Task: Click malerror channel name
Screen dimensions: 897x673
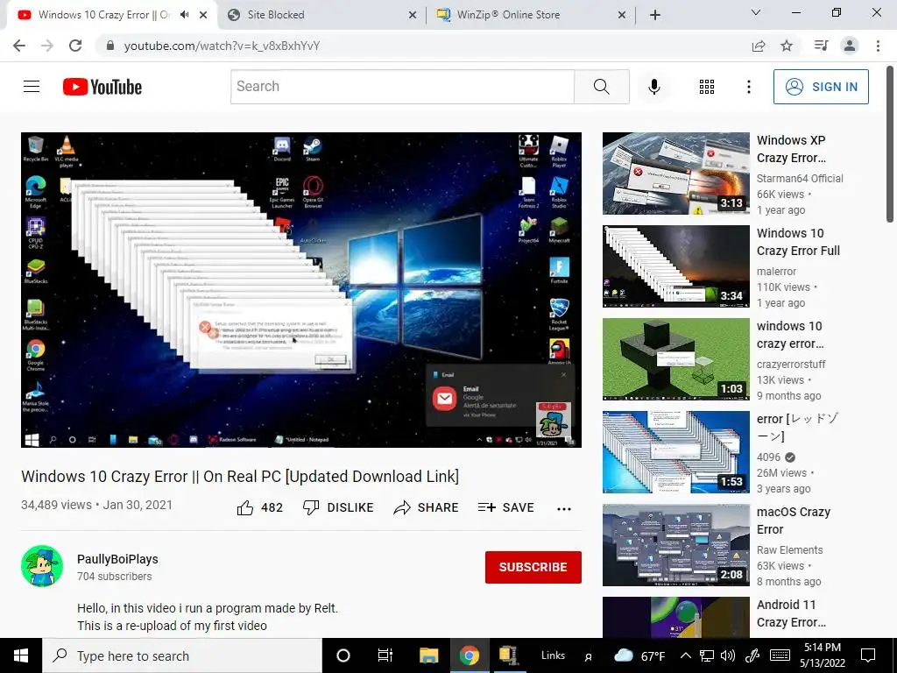Action: pyautogui.click(x=776, y=272)
